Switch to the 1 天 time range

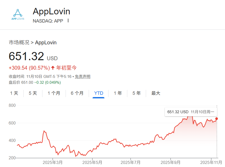click(14, 93)
